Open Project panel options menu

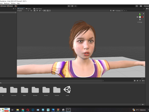pyautogui.click(x=144, y=79)
